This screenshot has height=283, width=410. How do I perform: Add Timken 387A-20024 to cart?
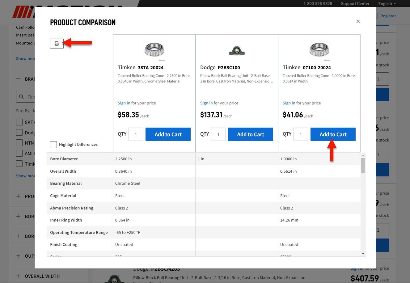[168, 134]
